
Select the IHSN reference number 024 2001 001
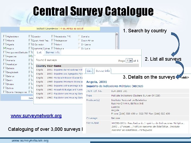pos(119,91)
